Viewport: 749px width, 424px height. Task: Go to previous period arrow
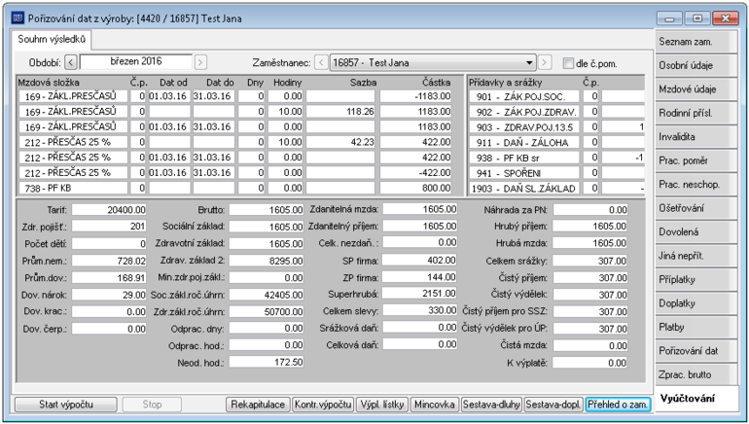point(71,62)
